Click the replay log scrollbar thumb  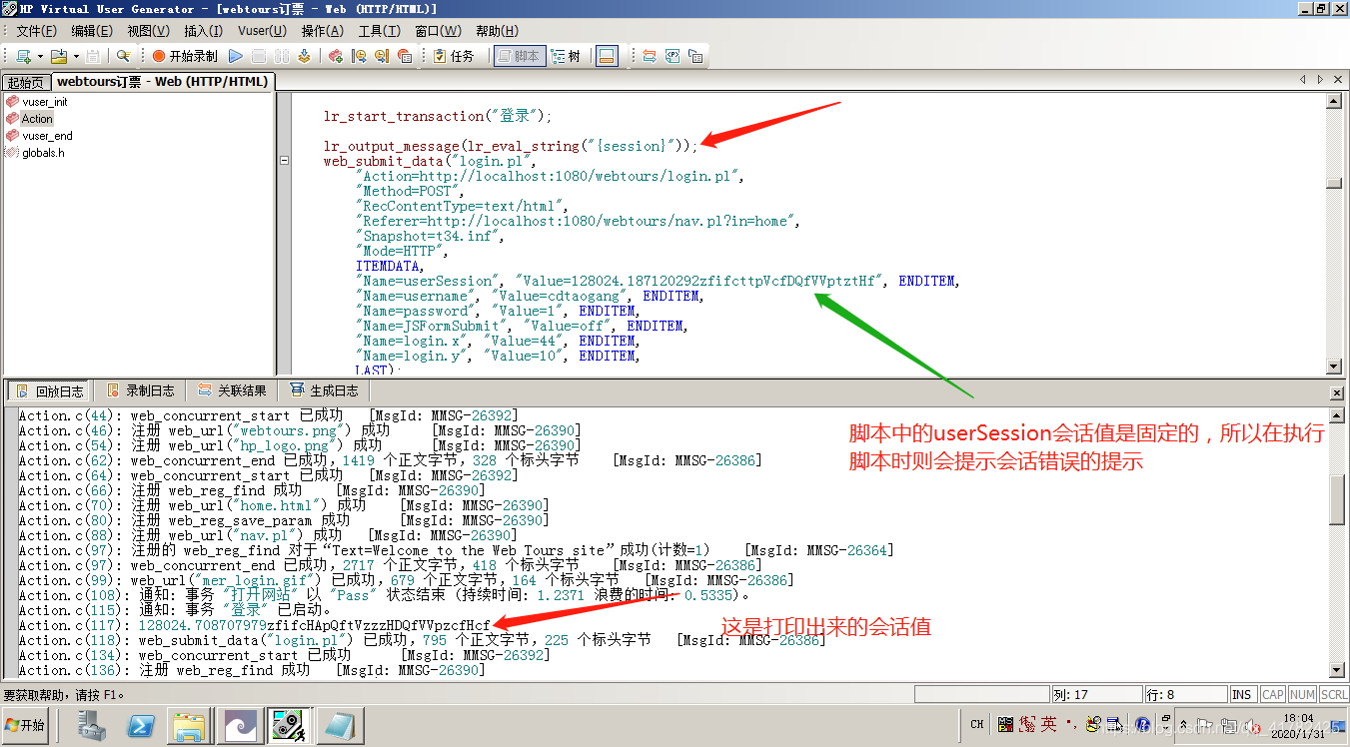coord(1337,500)
